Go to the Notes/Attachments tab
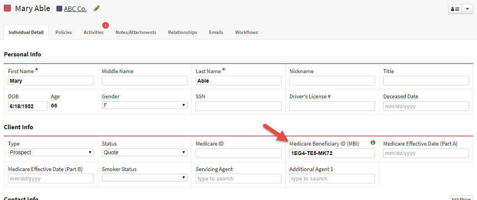This screenshot has width=477, height=200. click(136, 32)
